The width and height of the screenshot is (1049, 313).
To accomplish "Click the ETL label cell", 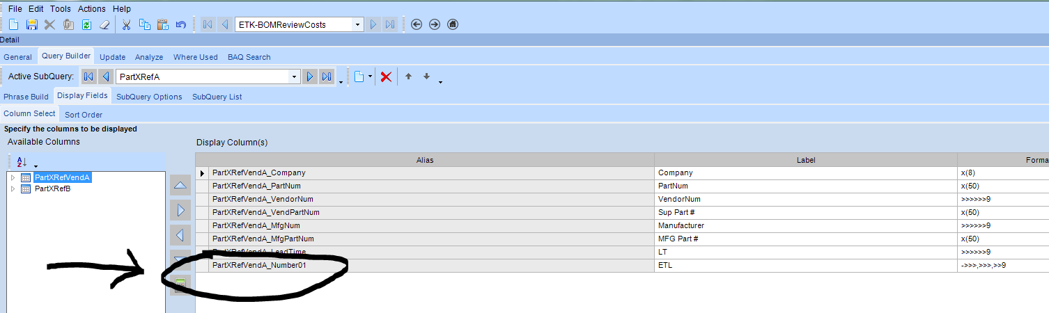I will 806,265.
